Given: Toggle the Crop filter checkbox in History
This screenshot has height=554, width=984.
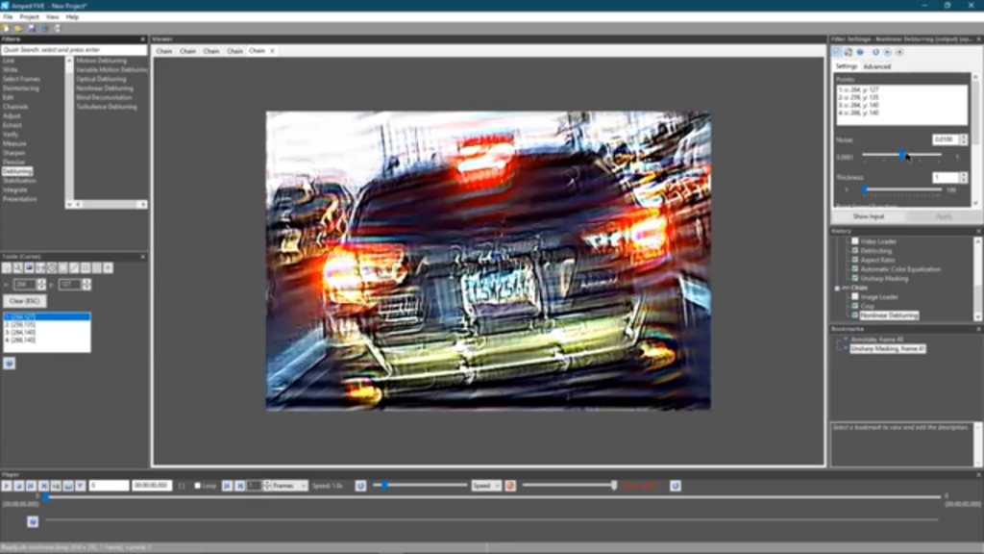Looking at the screenshot, I should click(x=854, y=306).
